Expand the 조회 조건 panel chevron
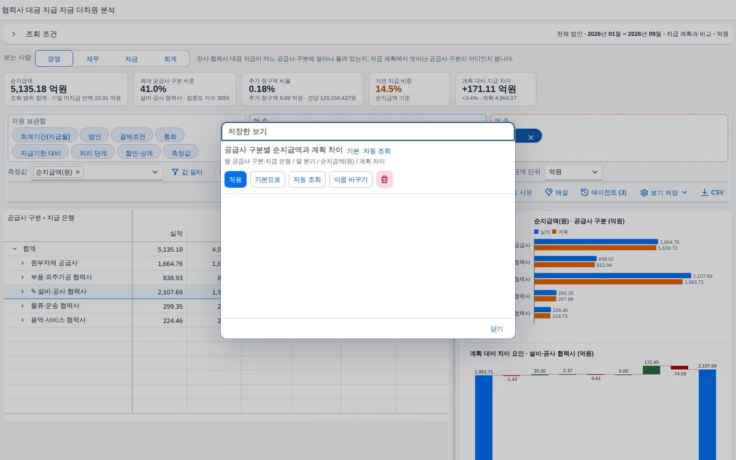The image size is (736, 460). 13,34
